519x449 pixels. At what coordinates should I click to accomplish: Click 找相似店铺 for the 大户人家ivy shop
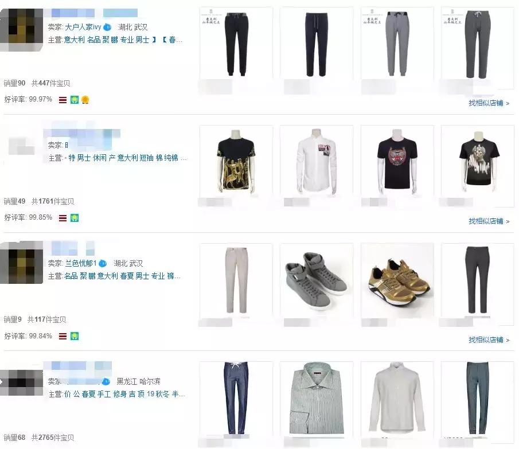click(489, 103)
